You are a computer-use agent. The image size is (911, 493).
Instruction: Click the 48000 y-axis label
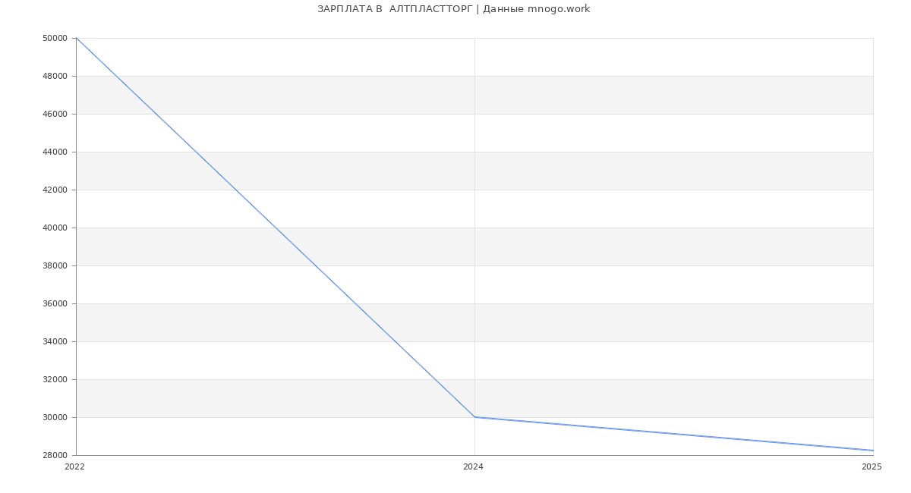click(x=56, y=76)
